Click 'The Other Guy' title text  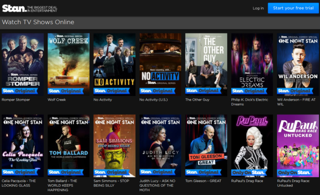[197, 100]
